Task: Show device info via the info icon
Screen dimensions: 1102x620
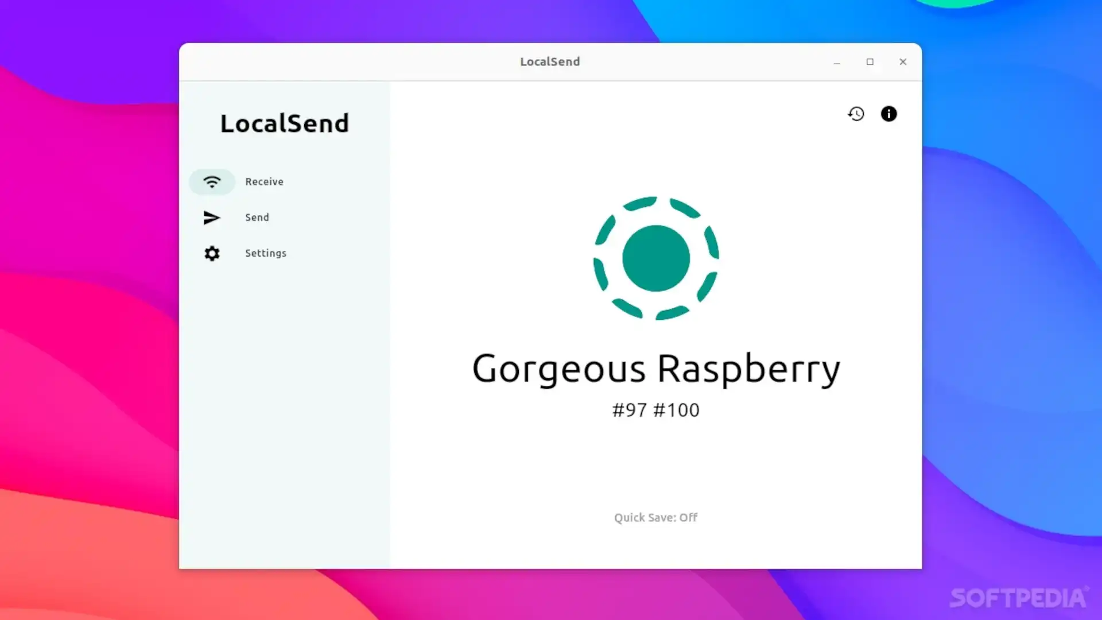Action: tap(888, 114)
